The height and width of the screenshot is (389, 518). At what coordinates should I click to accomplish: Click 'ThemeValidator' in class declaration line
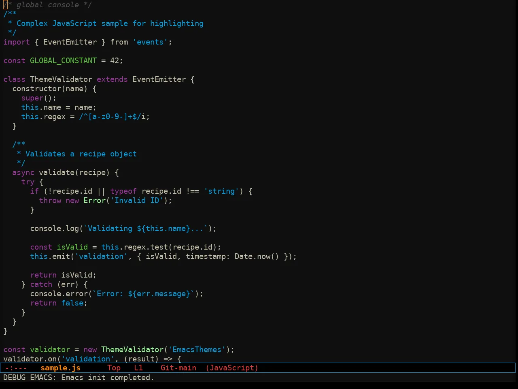(61, 79)
